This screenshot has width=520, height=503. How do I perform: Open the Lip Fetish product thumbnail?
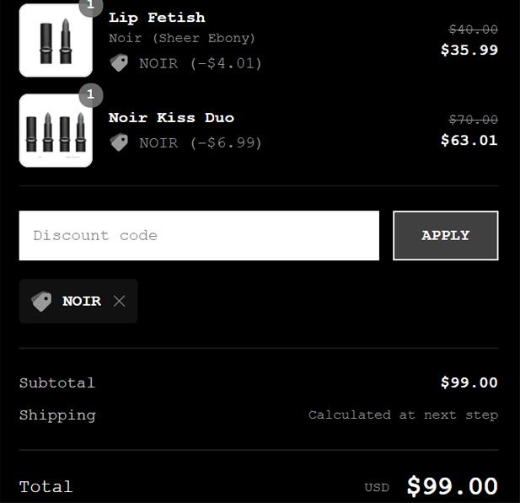56,40
